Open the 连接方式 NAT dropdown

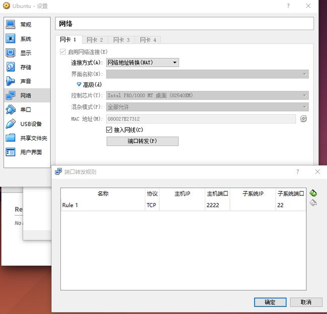[142, 62]
